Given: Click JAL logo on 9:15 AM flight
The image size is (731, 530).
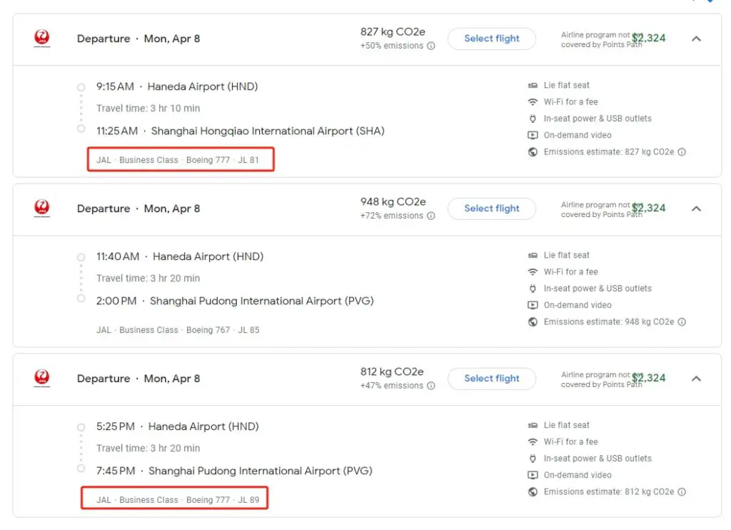Looking at the screenshot, I should [x=42, y=39].
